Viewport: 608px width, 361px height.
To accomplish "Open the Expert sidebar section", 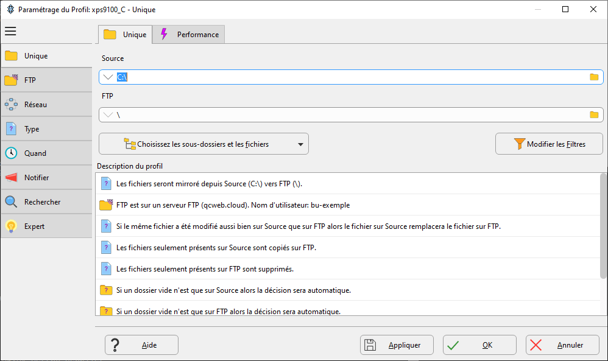I will (x=46, y=226).
